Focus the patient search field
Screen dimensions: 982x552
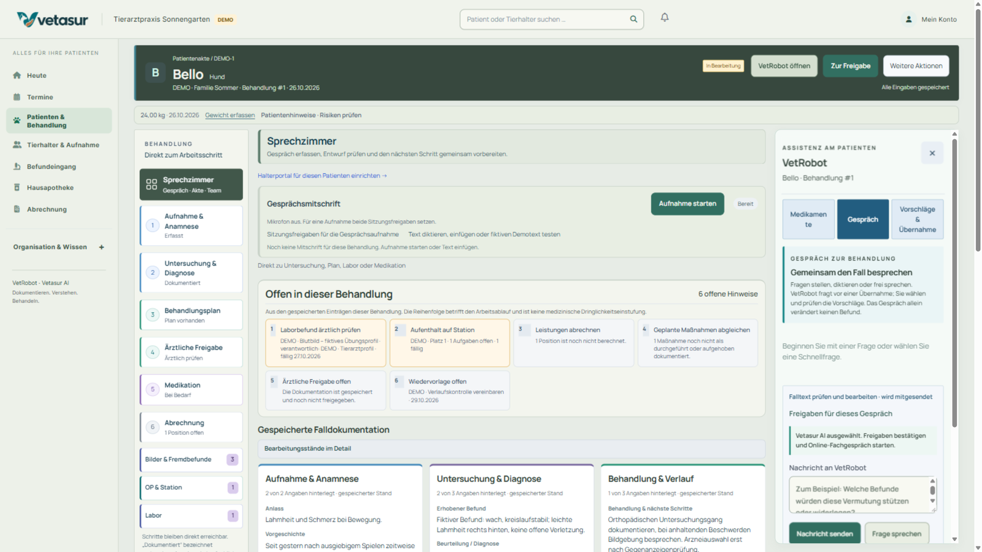coord(551,19)
